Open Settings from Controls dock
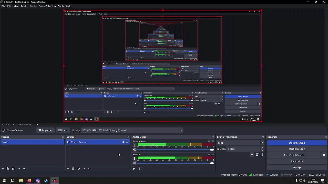The height and width of the screenshot is (184, 328). tap(297, 167)
